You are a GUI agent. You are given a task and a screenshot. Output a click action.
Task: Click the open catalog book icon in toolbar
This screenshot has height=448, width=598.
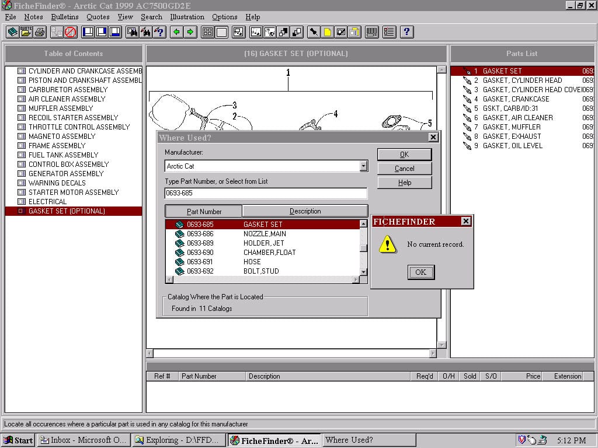pos(12,32)
